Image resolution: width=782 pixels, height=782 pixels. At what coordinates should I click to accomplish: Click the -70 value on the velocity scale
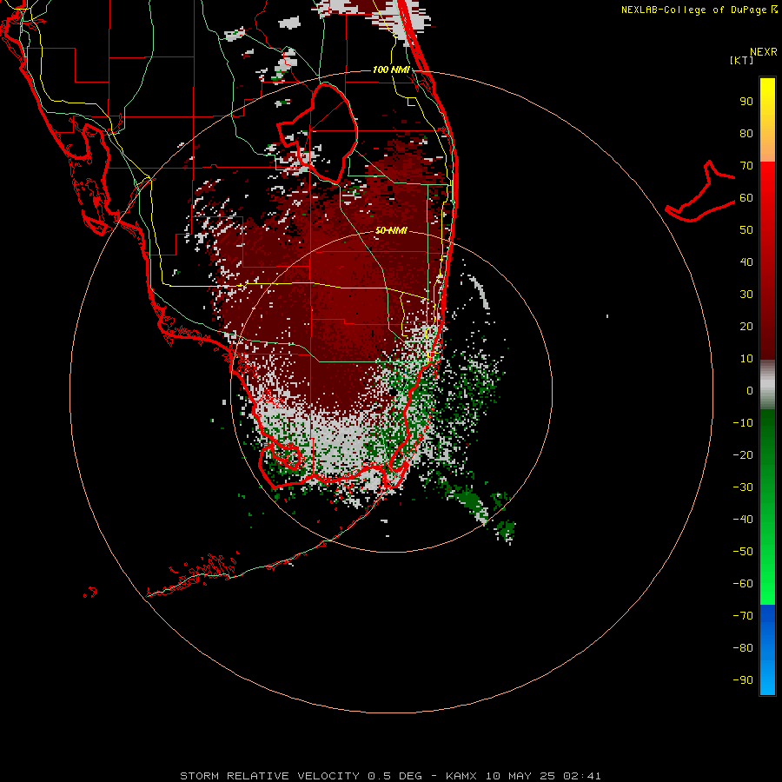pyautogui.click(x=743, y=615)
